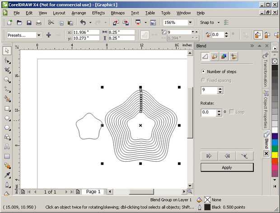
Task: Pick the yellow color swatch
Action: (x=275, y=155)
